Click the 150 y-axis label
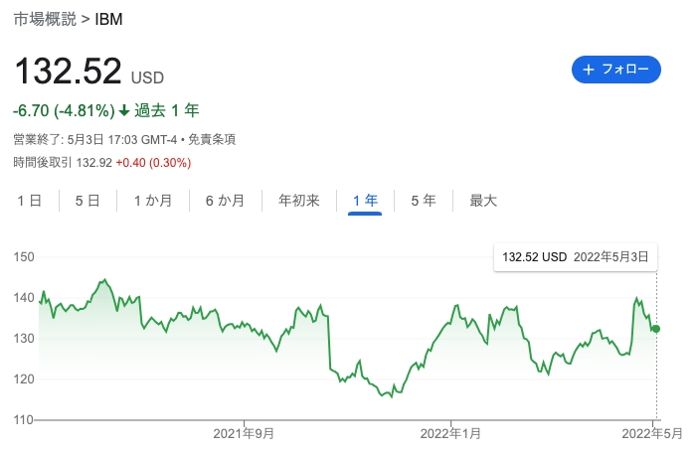 [24, 257]
